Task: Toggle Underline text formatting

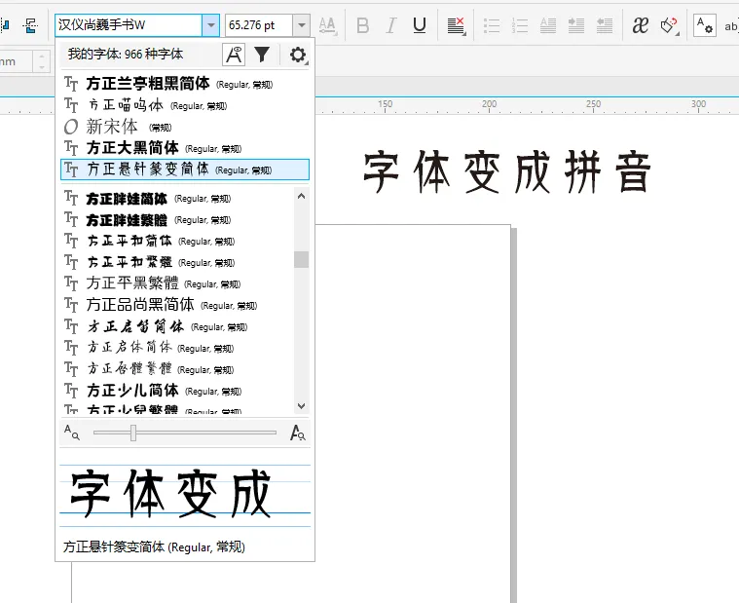Action: click(x=420, y=25)
